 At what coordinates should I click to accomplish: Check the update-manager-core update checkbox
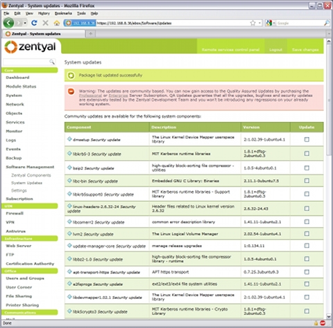coord(307,246)
